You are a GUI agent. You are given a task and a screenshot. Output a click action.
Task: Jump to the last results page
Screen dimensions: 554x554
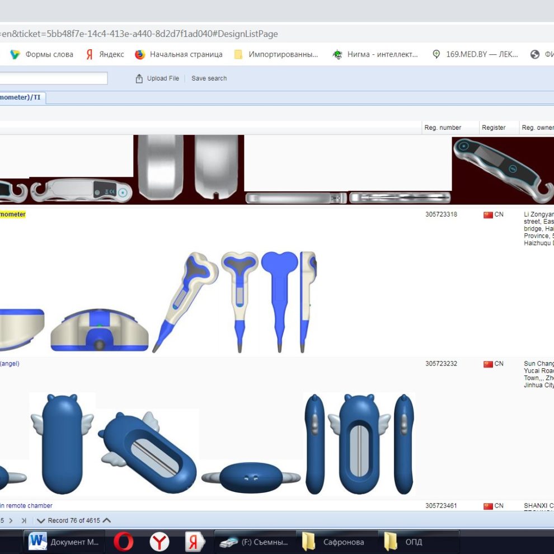[24, 520]
